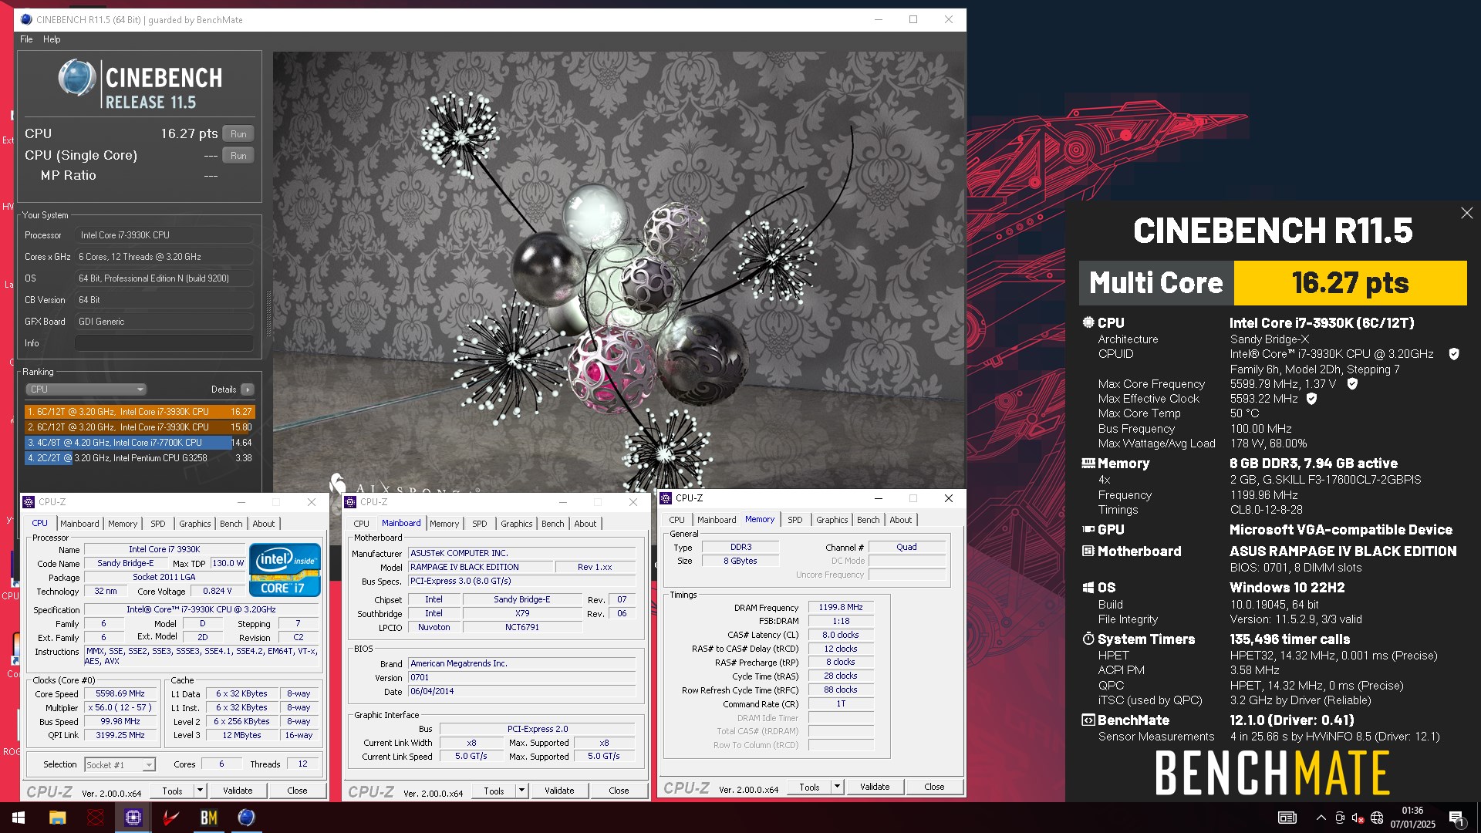Switch to Mainboard tab in left CPU-Z
Image resolution: width=1481 pixels, height=833 pixels.
(x=79, y=524)
